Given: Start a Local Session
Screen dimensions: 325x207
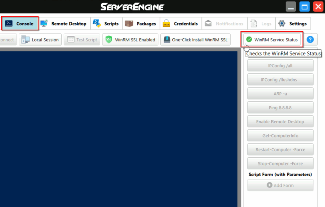Looking at the screenshot, I should click(x=40, y=40).
